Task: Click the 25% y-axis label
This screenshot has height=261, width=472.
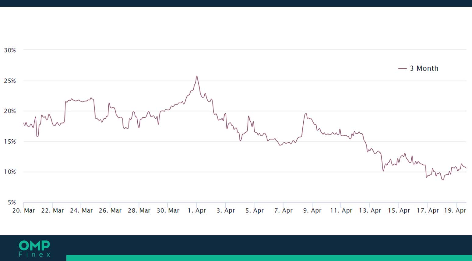Action: tap(10, 81)
